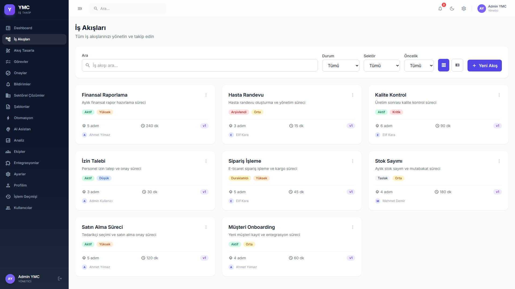
Task: Click the Kullanıcılar users icon
Action: tap(8, 208)
